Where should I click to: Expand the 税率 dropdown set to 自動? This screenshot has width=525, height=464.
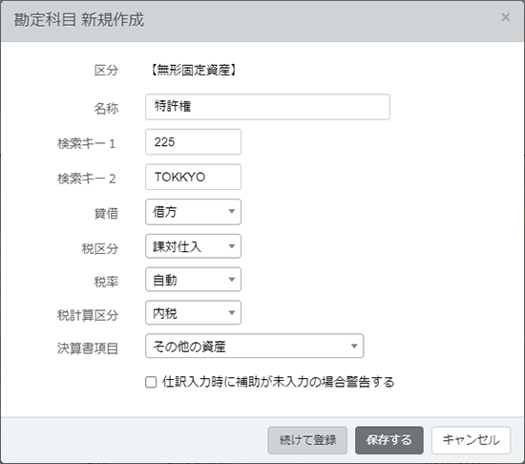(x=193, y=280)
